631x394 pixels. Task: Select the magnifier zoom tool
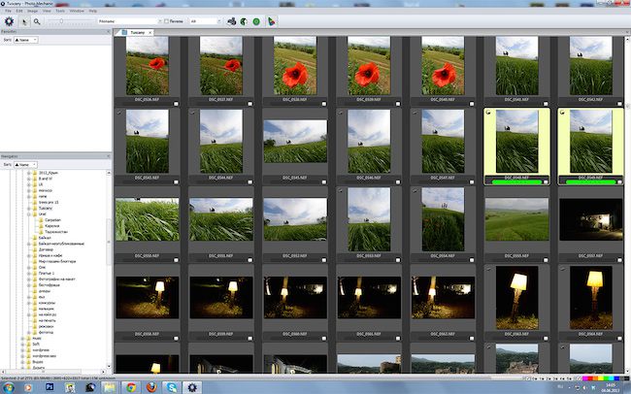[x=37, y=21]
